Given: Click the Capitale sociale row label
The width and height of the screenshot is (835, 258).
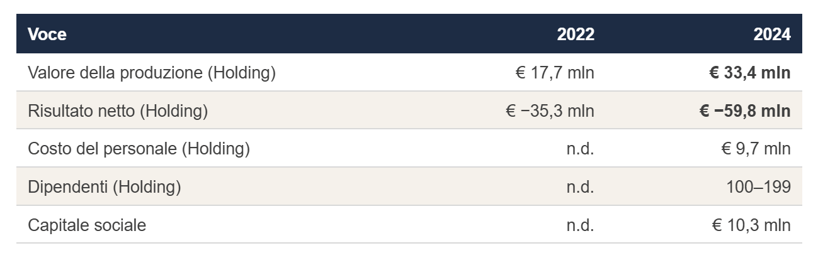Looking at the screenshot, I should [87, 225].
